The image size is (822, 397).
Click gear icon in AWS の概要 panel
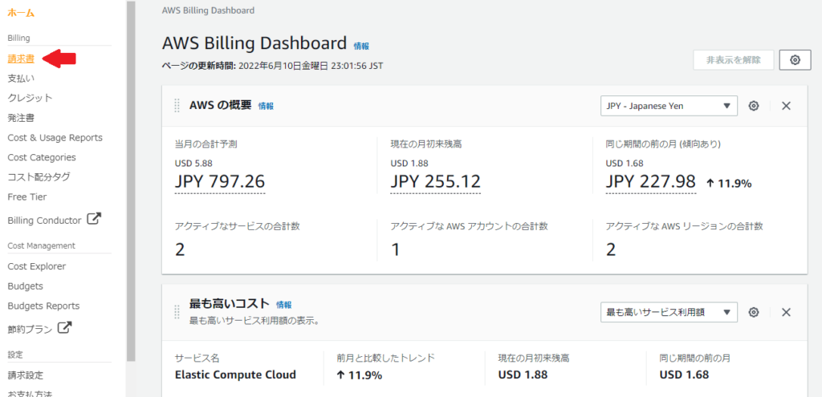point(754,106)
